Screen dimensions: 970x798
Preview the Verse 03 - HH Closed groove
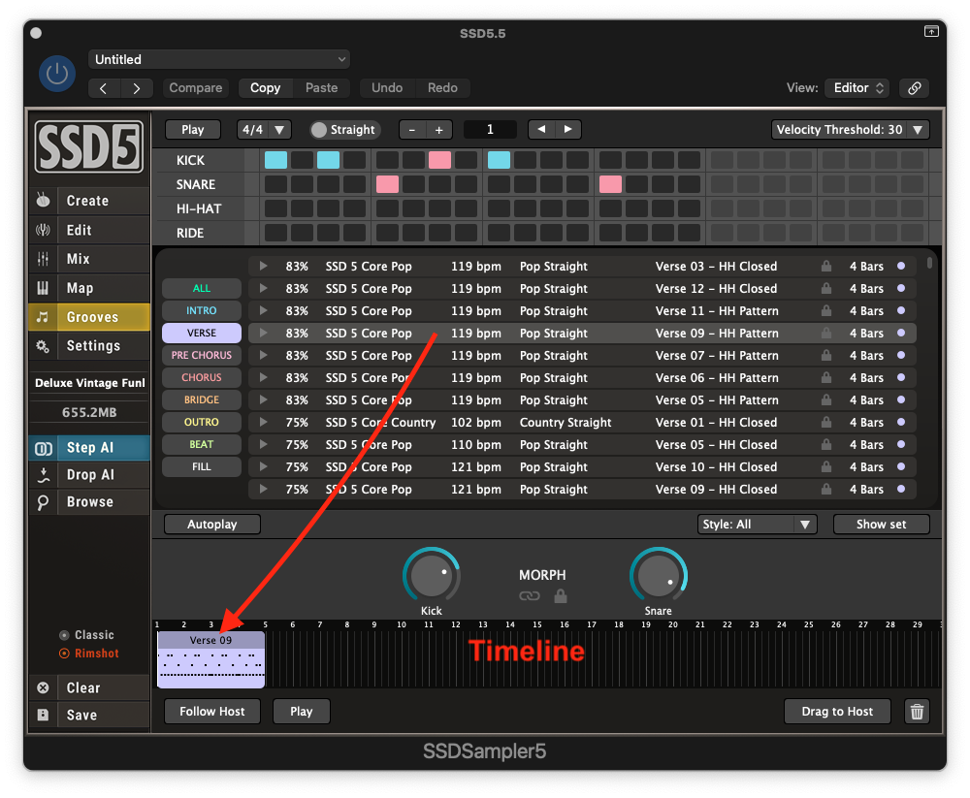coord(264,266)
